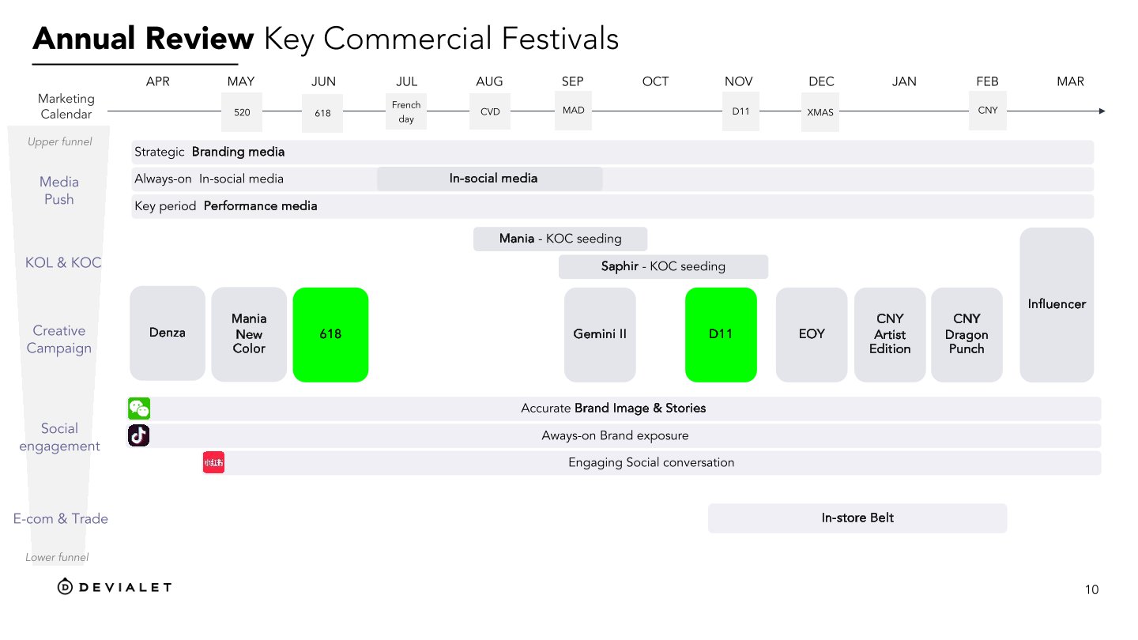Image resolution: width=1138 pixels, height=640 pixels.
Task: Select the Mania New Color box
Action: tap(249, 334)
